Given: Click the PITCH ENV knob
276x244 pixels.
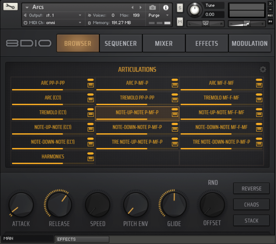Looking at the screenshot, I should coord(136,205).
